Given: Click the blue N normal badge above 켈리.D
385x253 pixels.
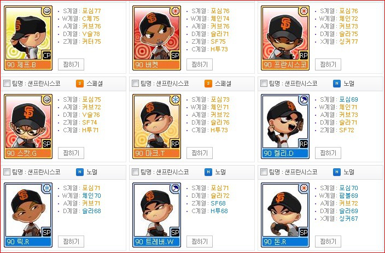Looking at the screenshot, I should coord(337,84).
